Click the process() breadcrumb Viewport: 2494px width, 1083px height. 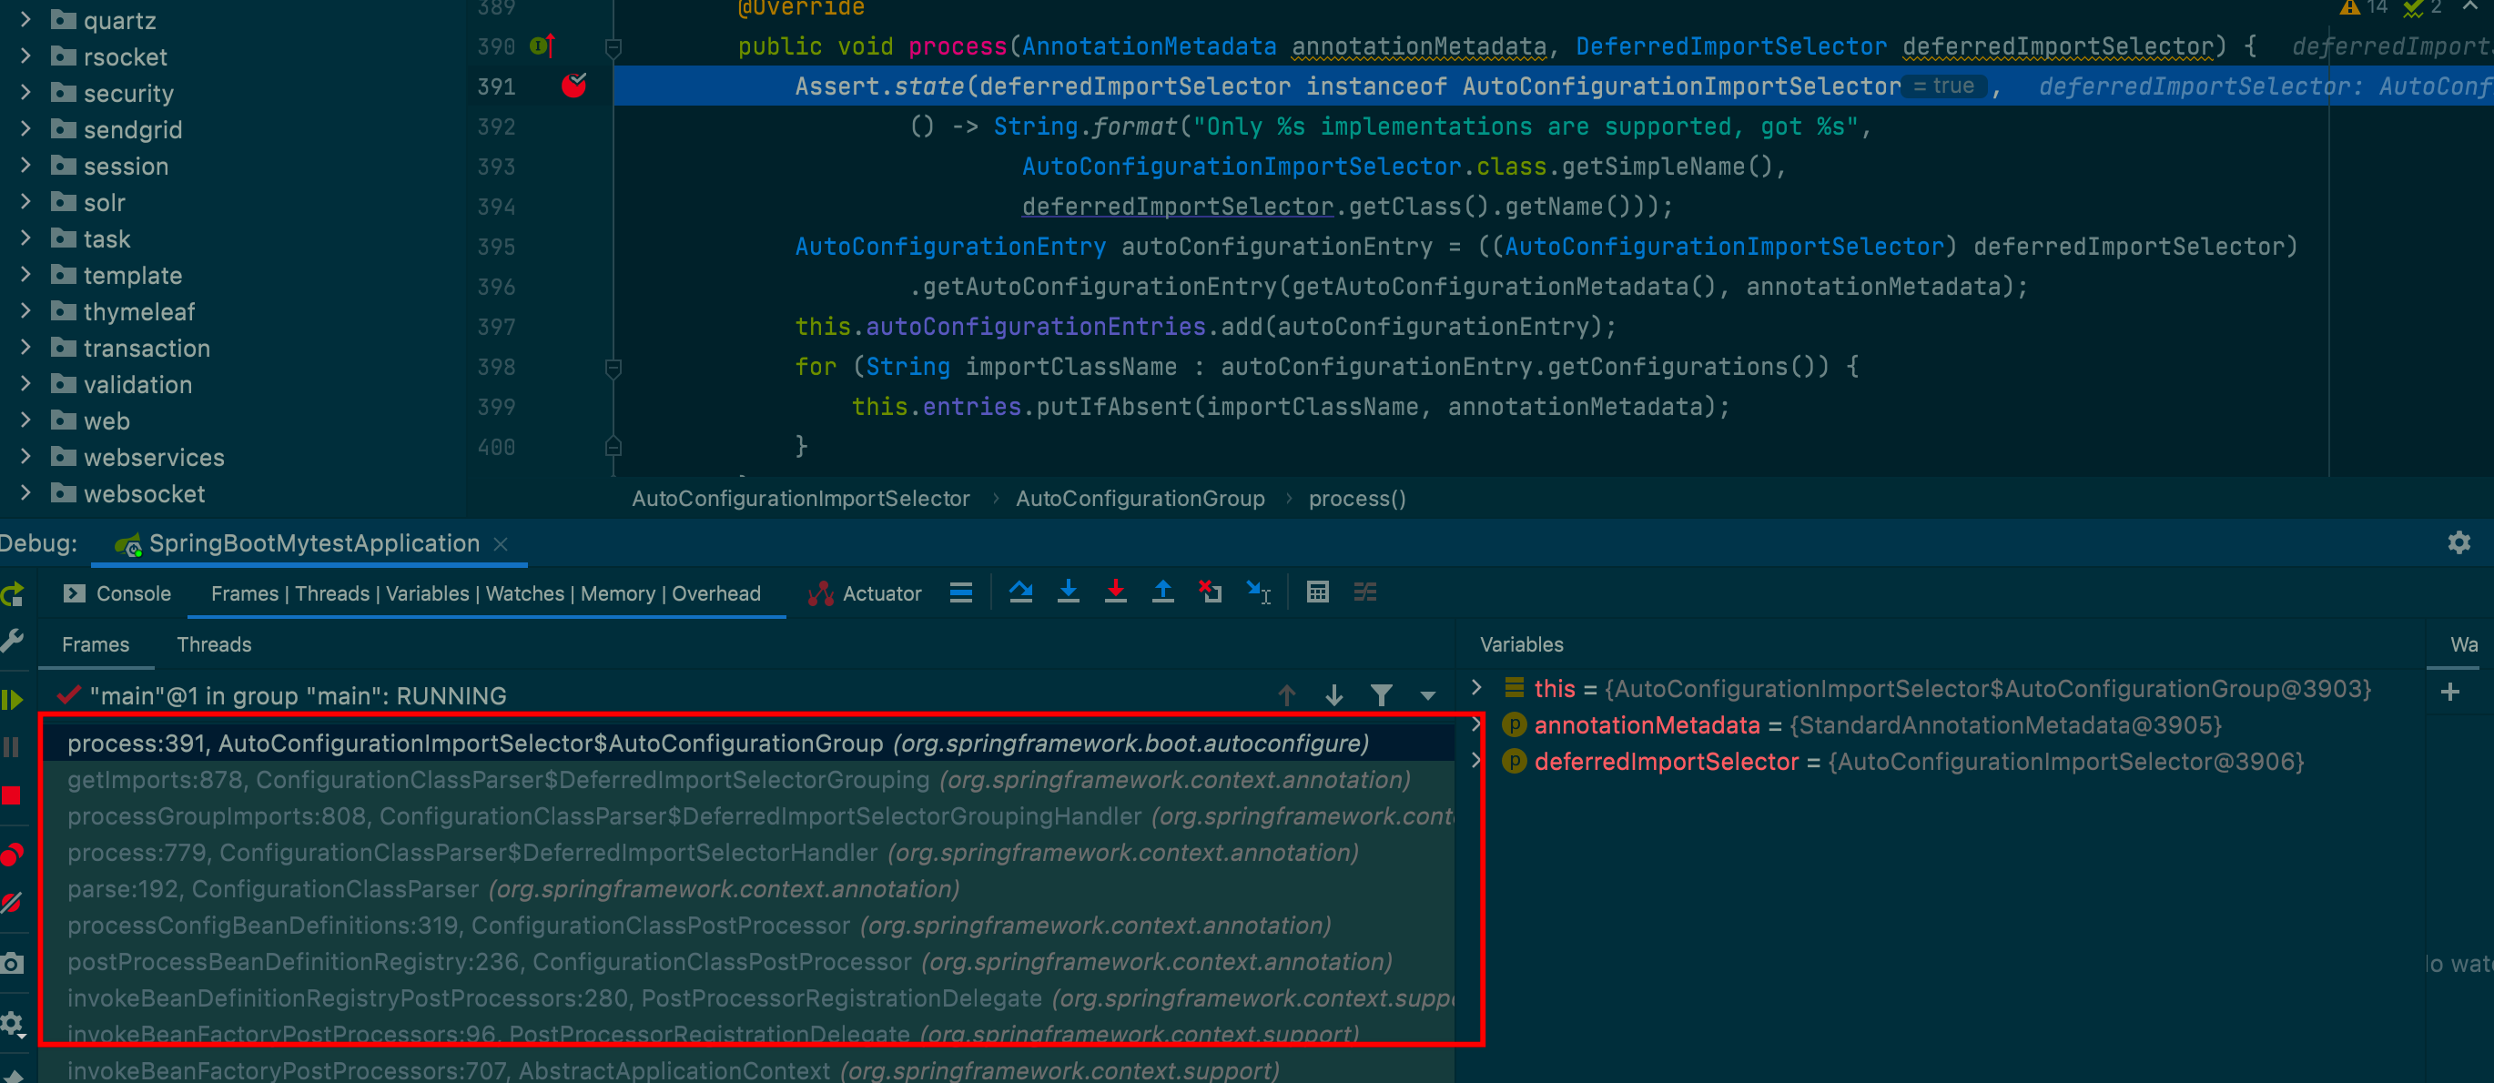[x=1356, y=499]
